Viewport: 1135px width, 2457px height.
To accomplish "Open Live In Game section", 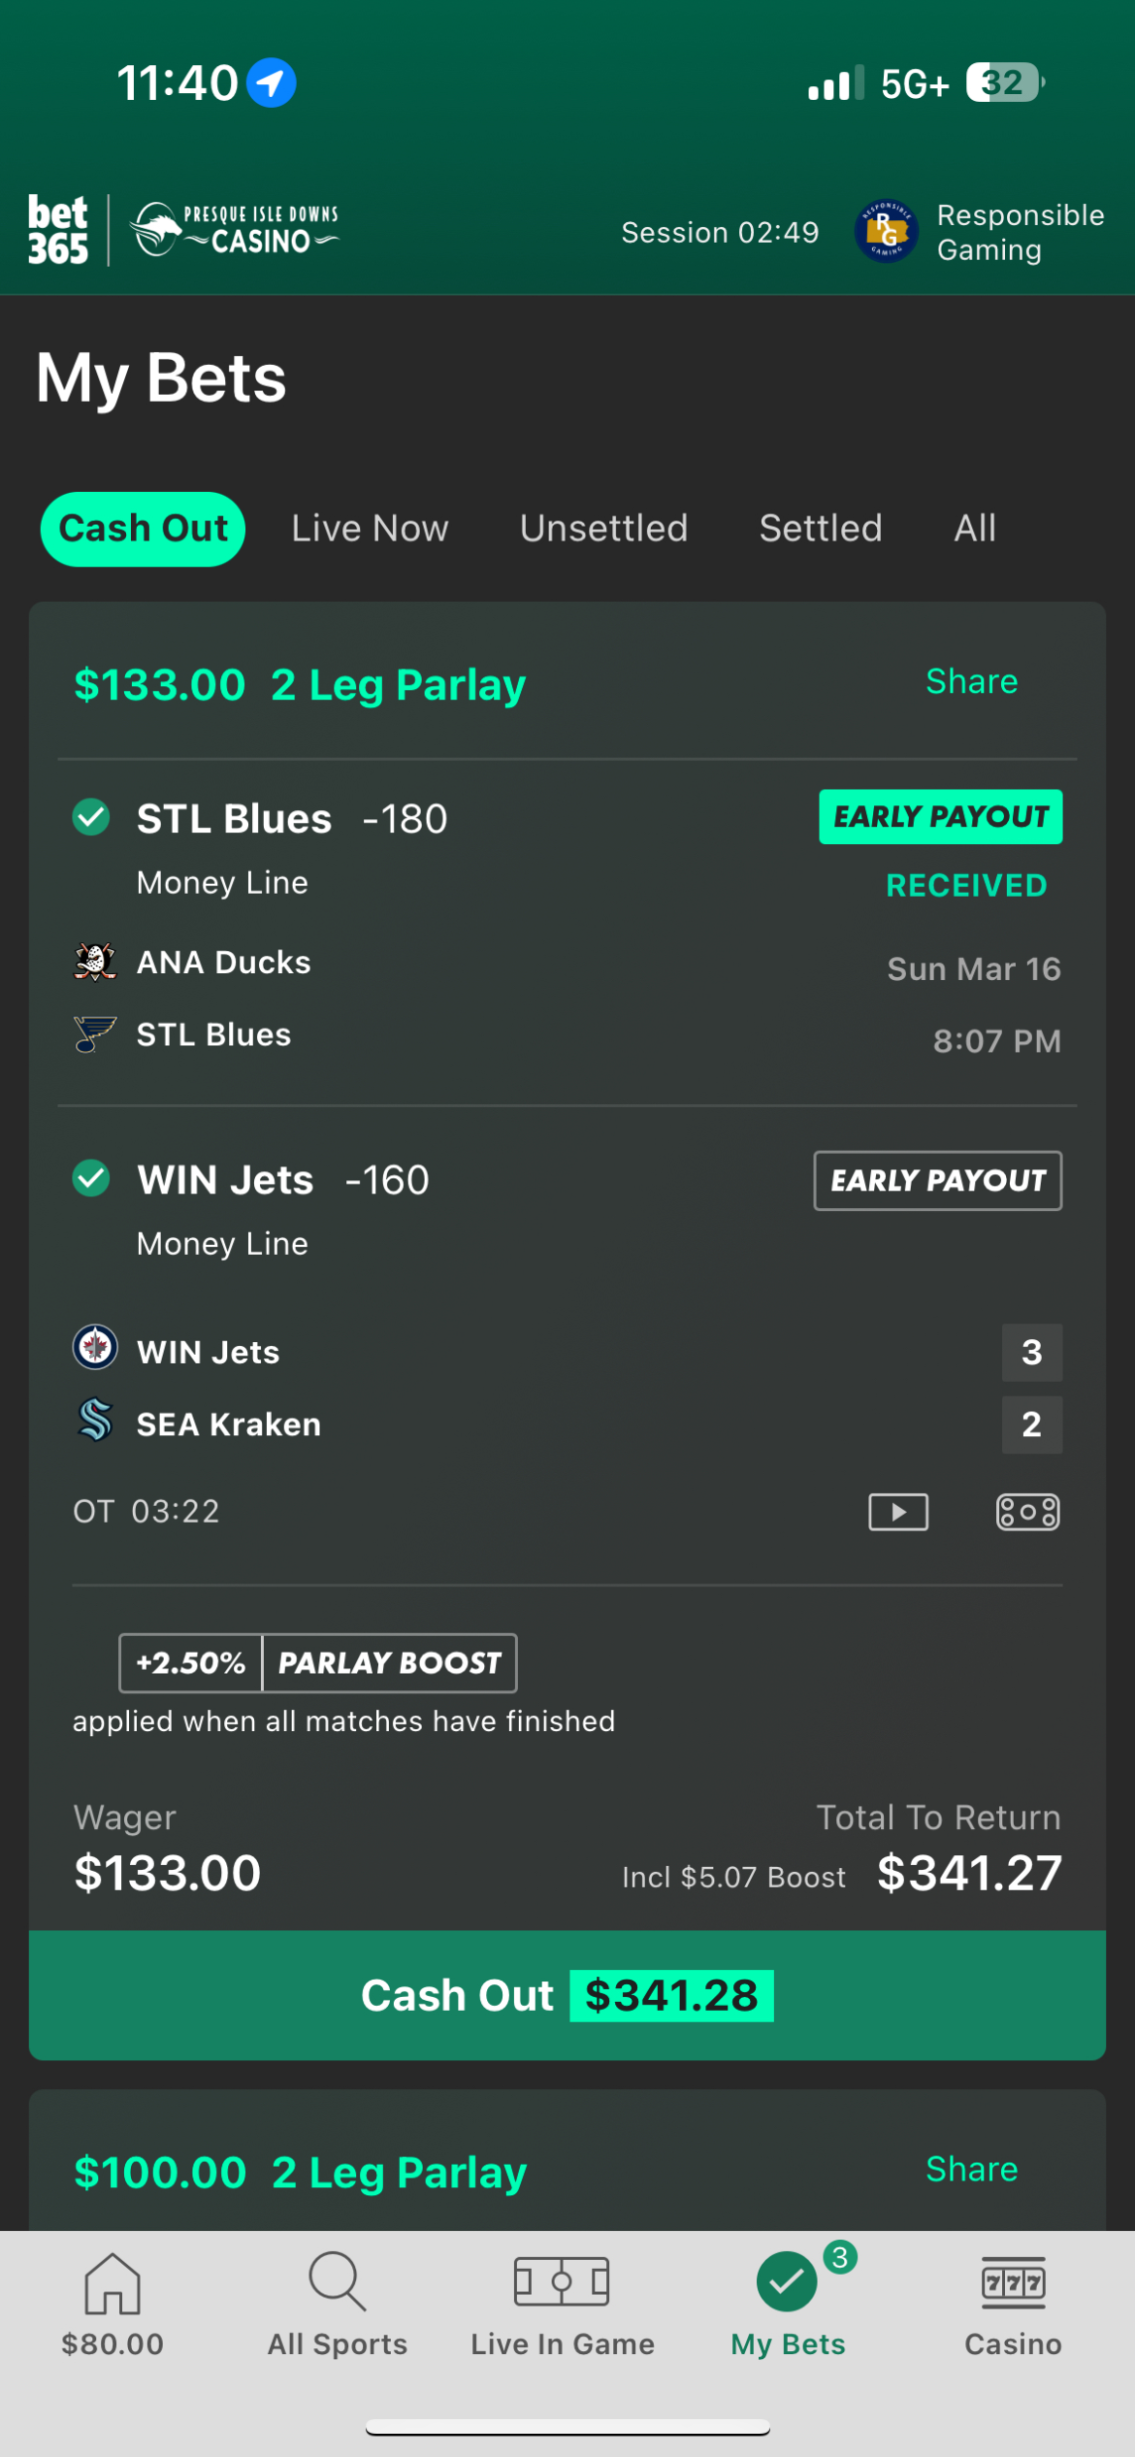I will pos(563,2304).
